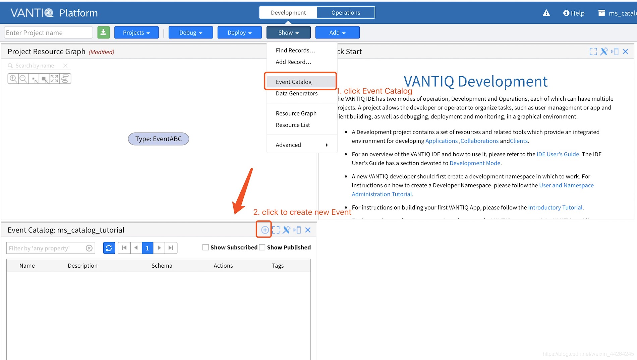The width and height of the screenshot is (637, 360).
Task: Open the Collaborations link
Action: point(479,141)
